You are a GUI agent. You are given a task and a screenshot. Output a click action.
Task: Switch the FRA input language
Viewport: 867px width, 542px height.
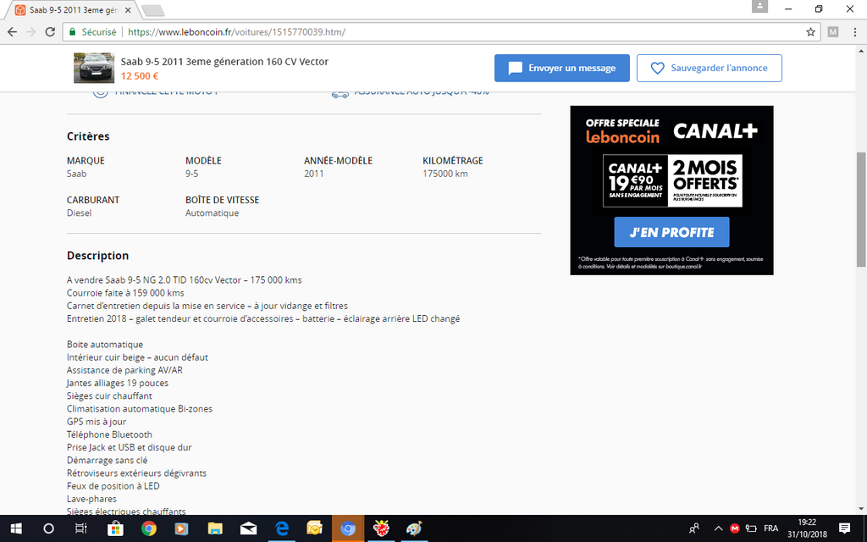pyautogui.click(x=770, y=528)
